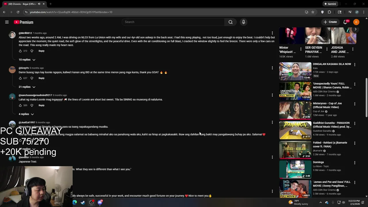Viewport: 368px width, 207px height.
Task: Open the volume control in system tray
Action: (x=343, y=202)
